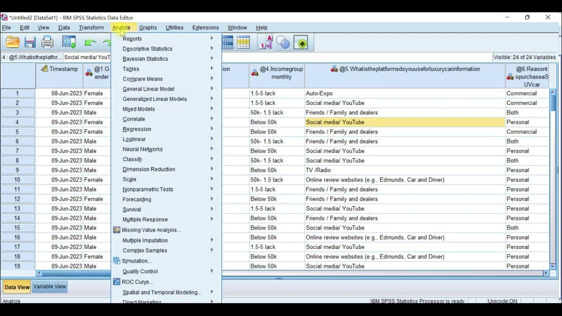The image size is (562, 316).
Task: Open the Mixed Models entry
Action: coord(166,109)
